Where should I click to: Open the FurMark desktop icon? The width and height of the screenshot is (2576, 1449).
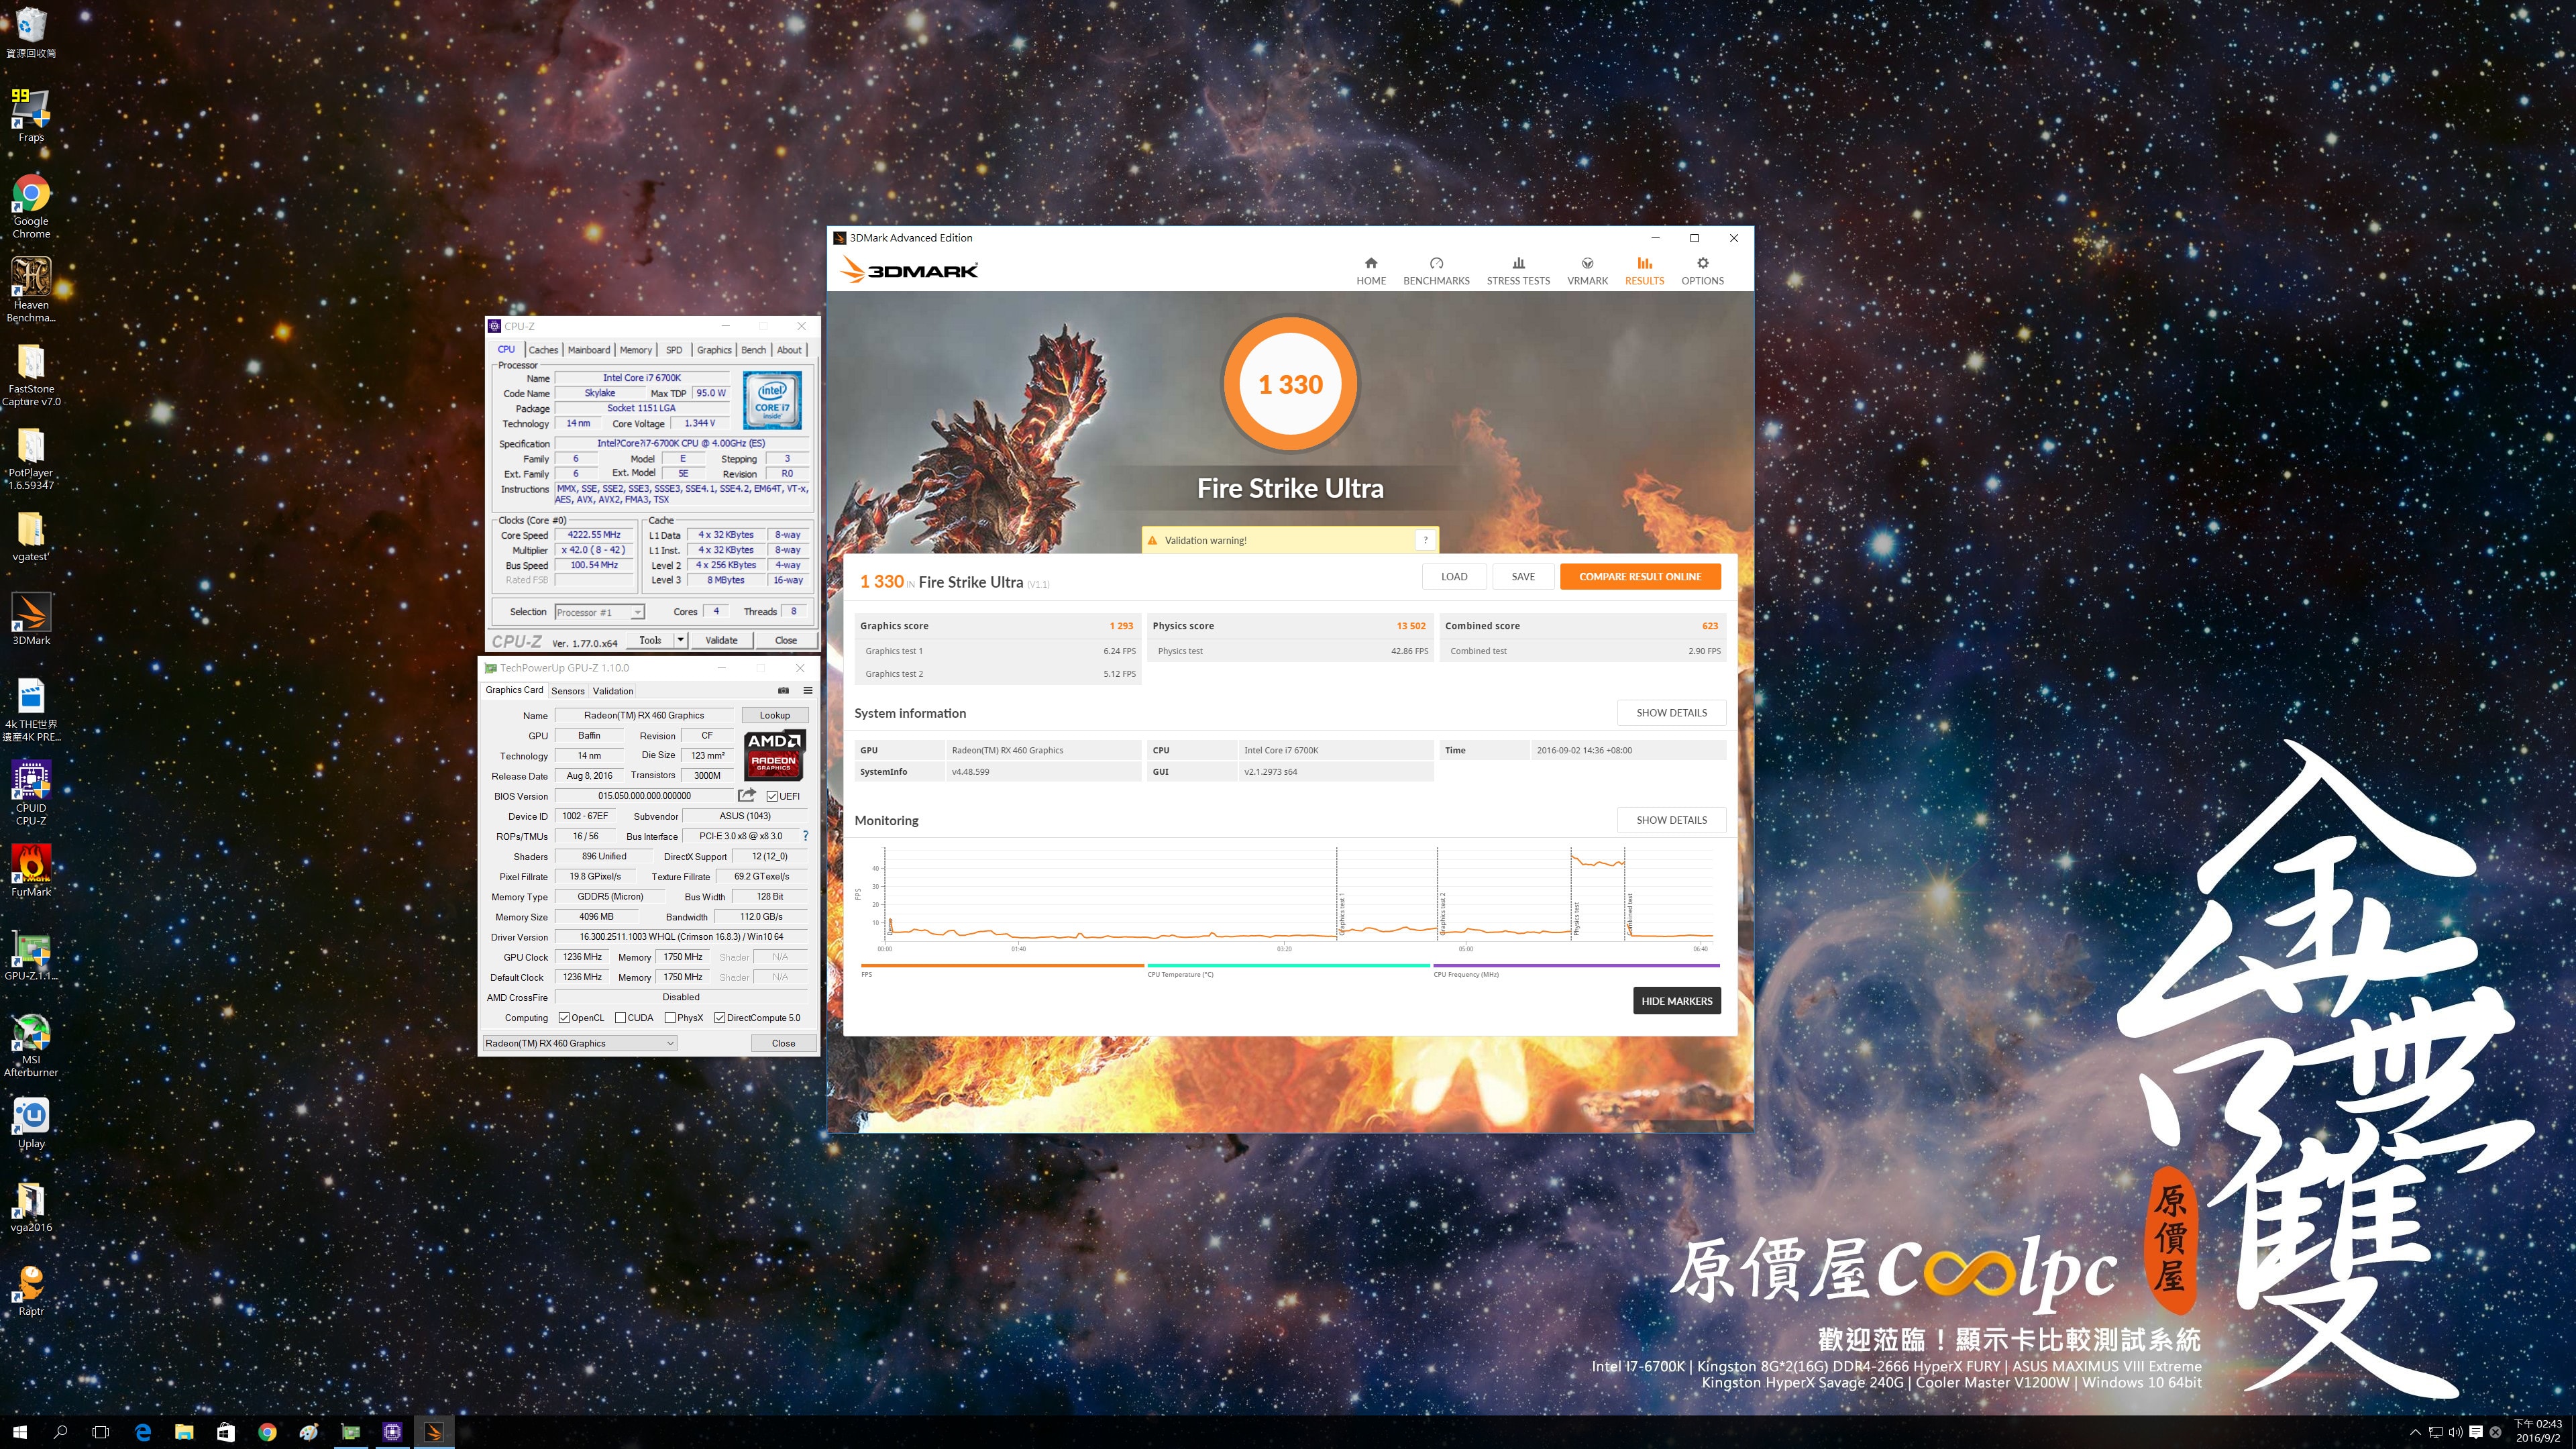tap(31, 870)
